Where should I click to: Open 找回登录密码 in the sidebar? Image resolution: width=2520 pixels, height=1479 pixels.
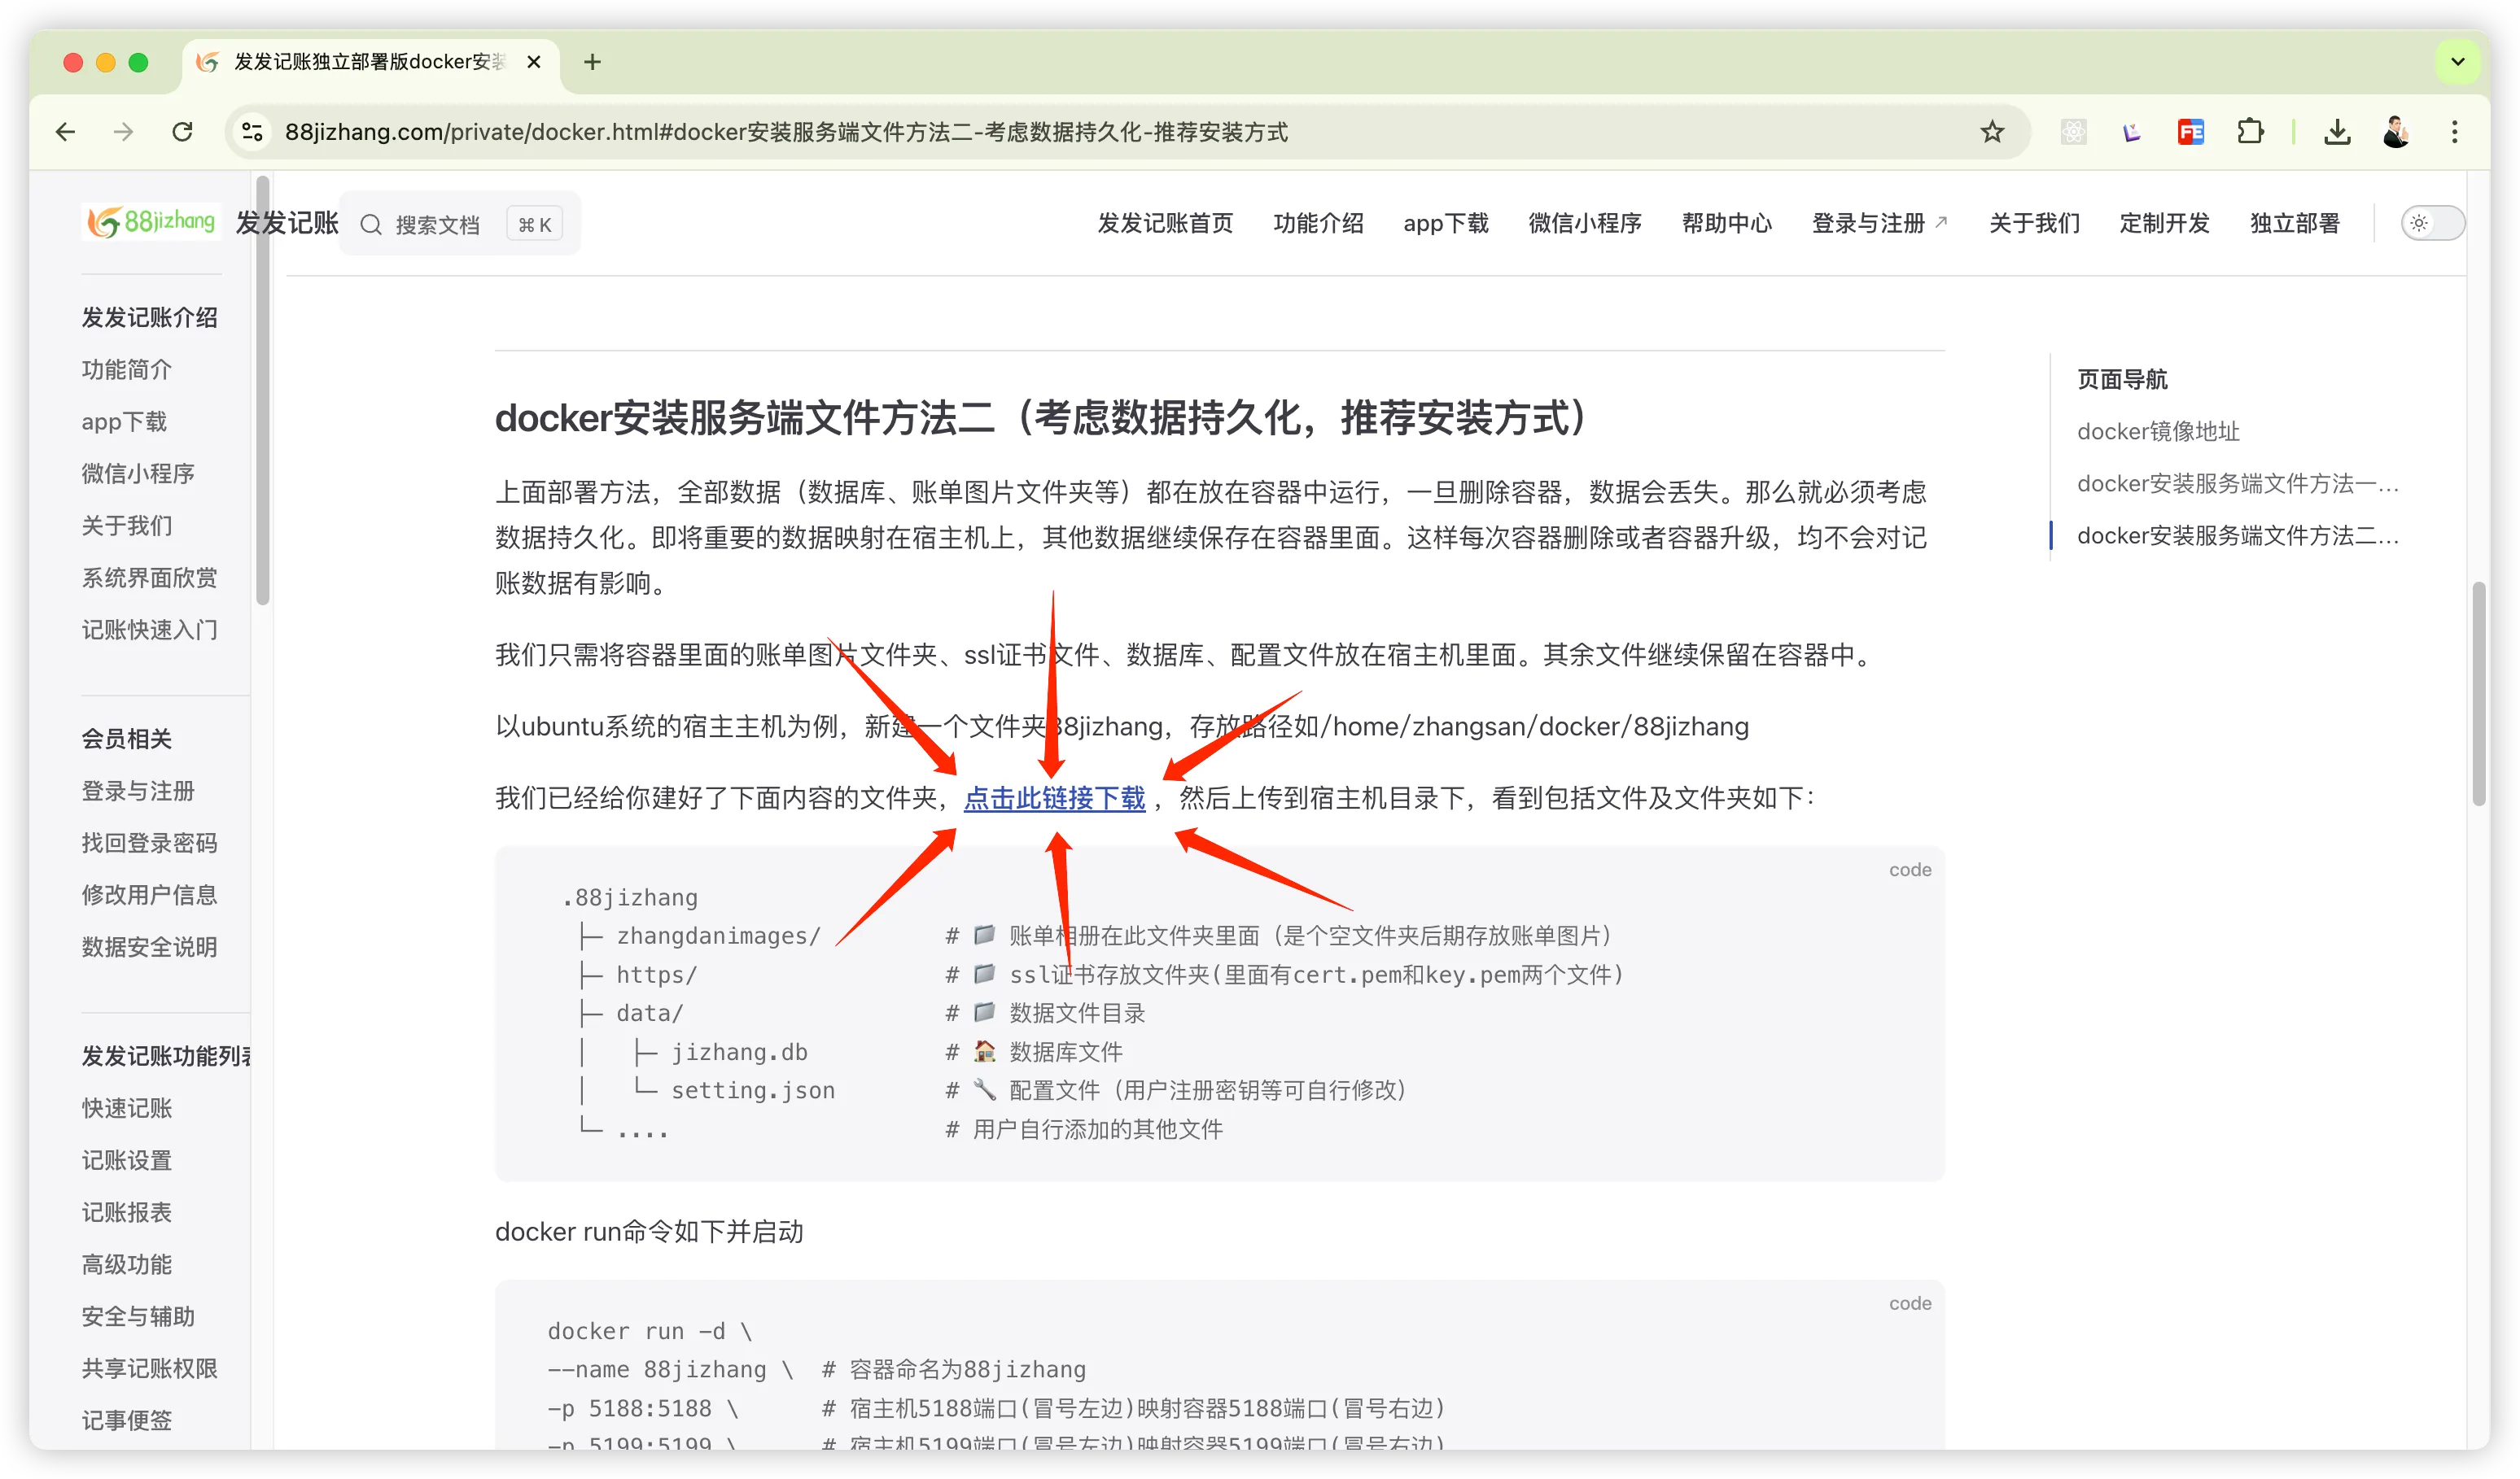pyautogui.click(x=149, y=844)
